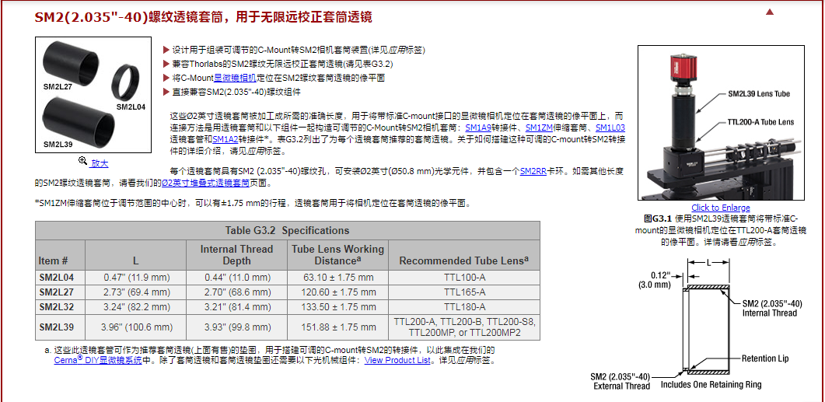This screenshot has width=825, height=402.
Task: Click the 'Click to Enlarge' link
Action: 721,208
